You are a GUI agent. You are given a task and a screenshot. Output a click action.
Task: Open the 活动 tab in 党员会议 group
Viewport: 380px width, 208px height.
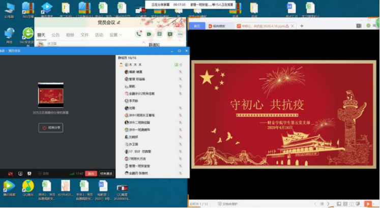pos(99,35)
